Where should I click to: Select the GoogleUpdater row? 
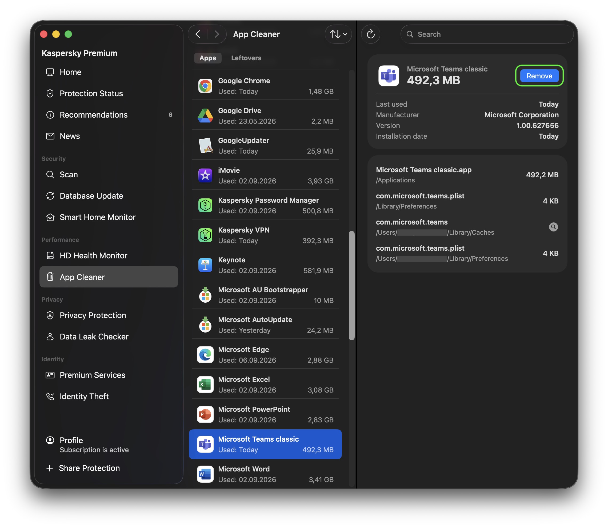[x=265, y=146]
